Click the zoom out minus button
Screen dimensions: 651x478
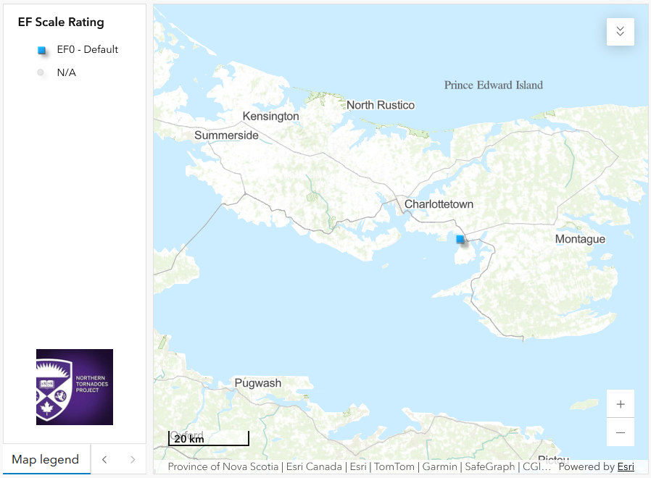tap(621, 432)
